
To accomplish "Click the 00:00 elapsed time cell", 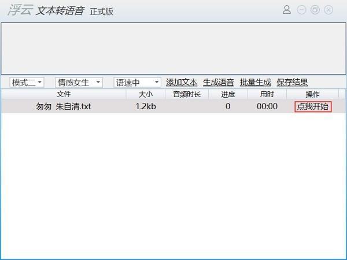I will pyautogui.click(x=267, y=106).
